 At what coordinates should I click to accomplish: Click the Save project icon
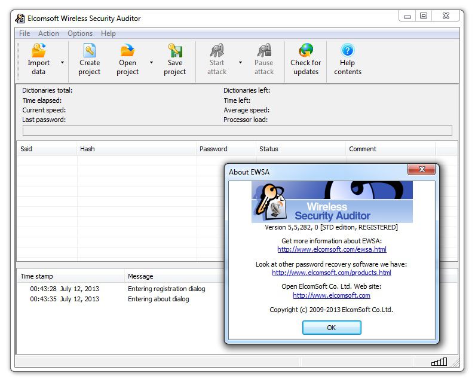click(175, 50)
